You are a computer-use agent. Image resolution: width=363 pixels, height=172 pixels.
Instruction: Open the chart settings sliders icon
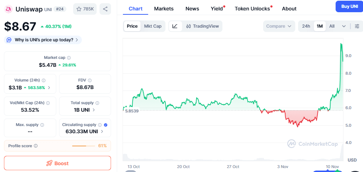[357, 26]
